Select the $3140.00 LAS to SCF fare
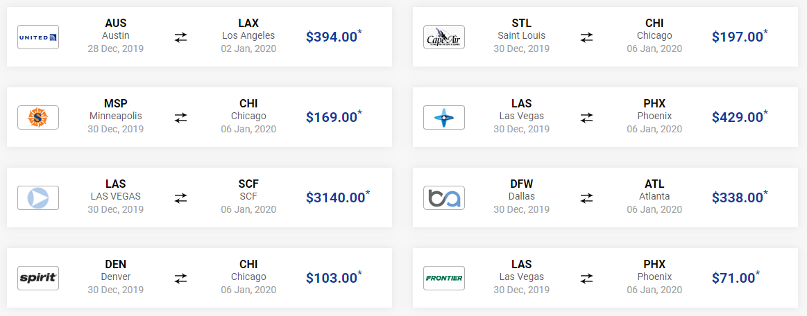The height and width of the screenshot is (316, 807). tap(338, 197)
